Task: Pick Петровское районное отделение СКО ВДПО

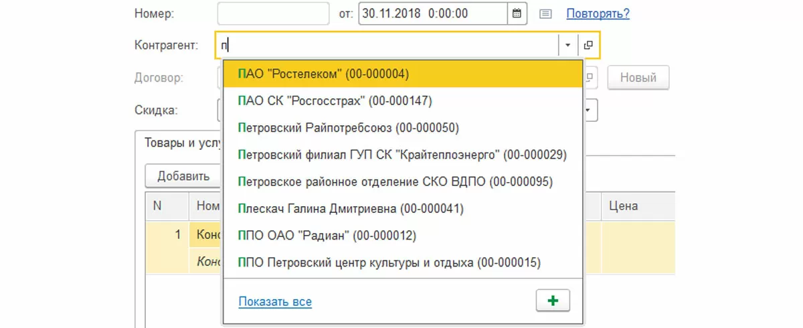Action: [x=403, y=181]
